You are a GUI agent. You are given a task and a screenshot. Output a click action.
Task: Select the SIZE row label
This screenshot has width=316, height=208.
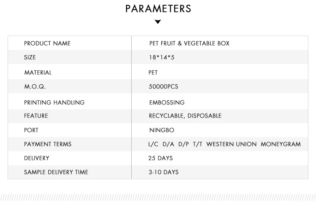(x=30, y=58)
